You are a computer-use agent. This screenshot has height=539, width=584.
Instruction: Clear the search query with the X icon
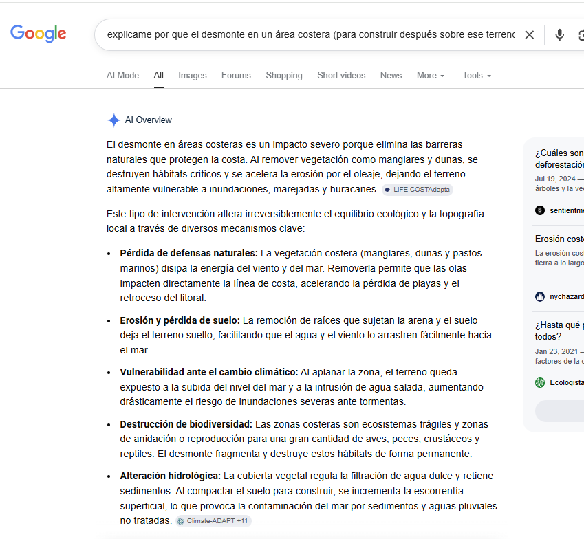tap(529, 34)
